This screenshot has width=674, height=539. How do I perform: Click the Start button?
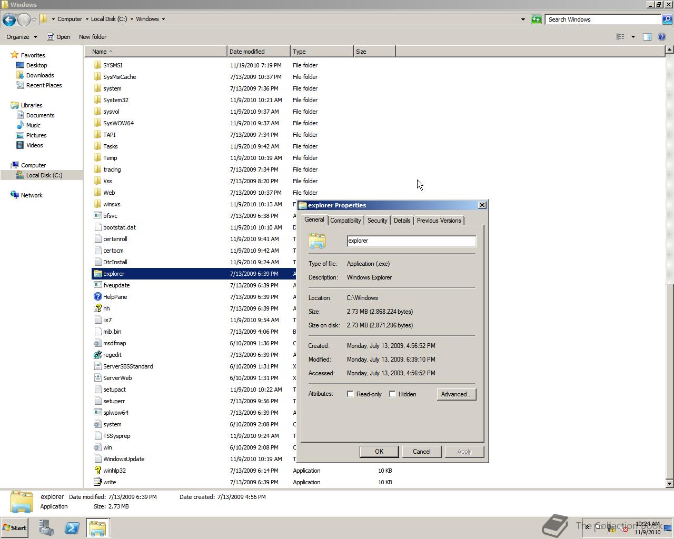point(14,528)
